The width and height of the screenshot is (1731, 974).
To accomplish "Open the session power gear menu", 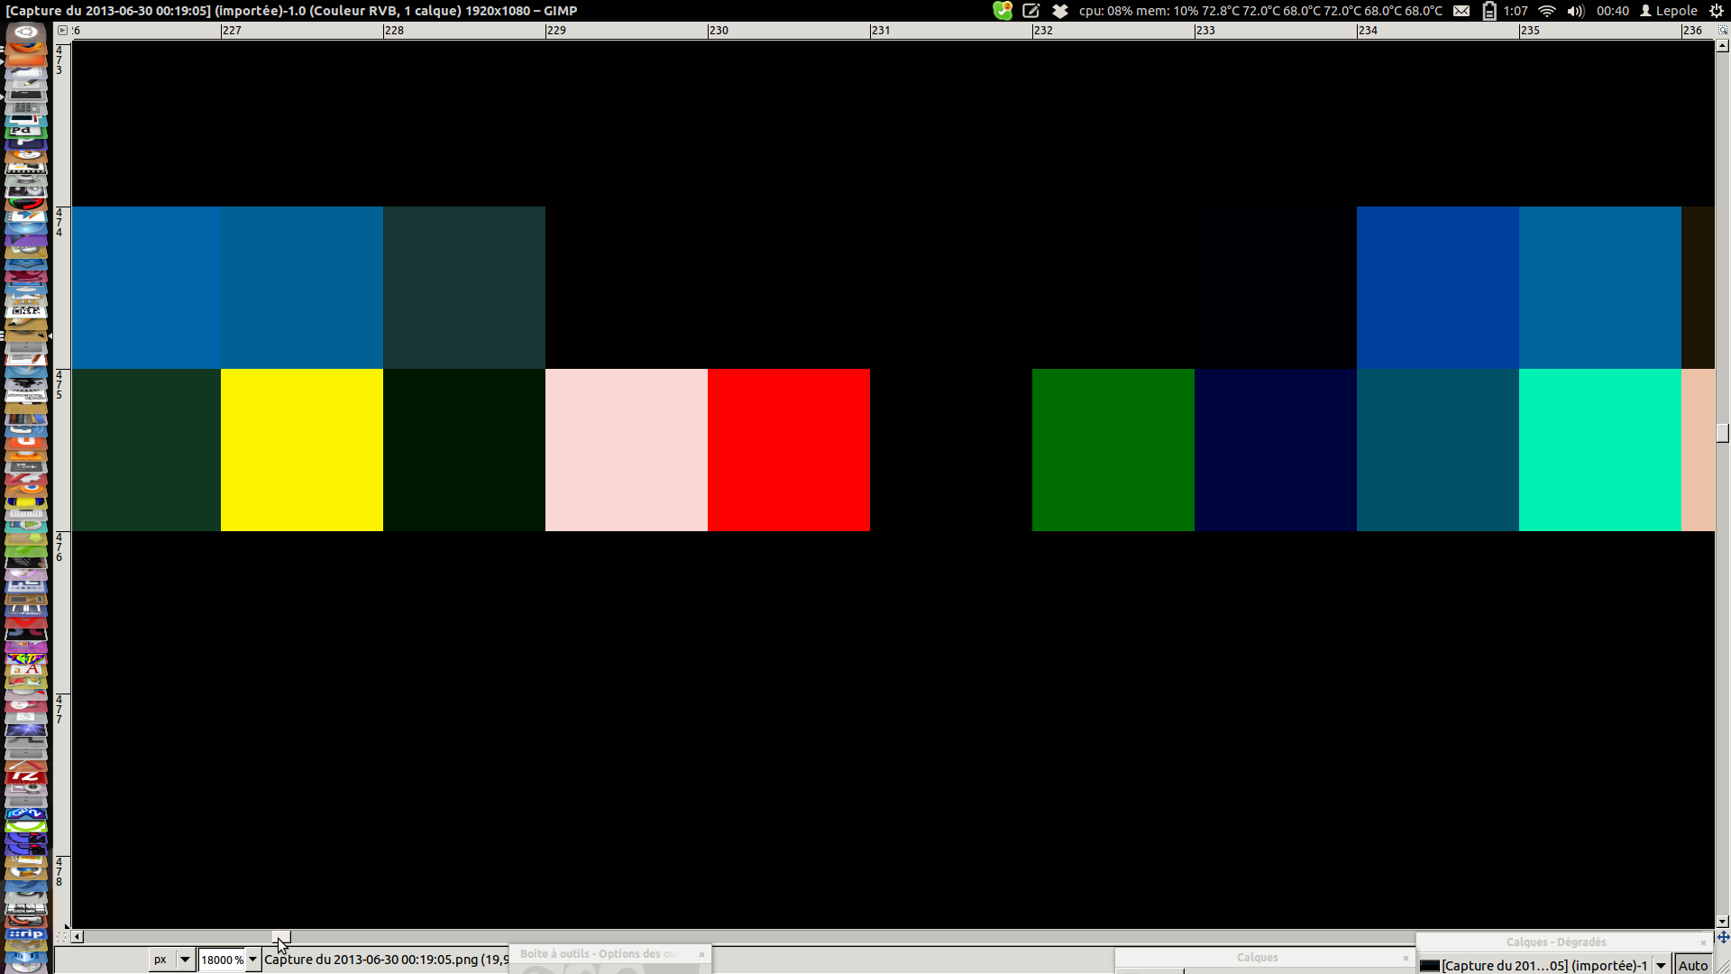I will [x=1717, y=11].
